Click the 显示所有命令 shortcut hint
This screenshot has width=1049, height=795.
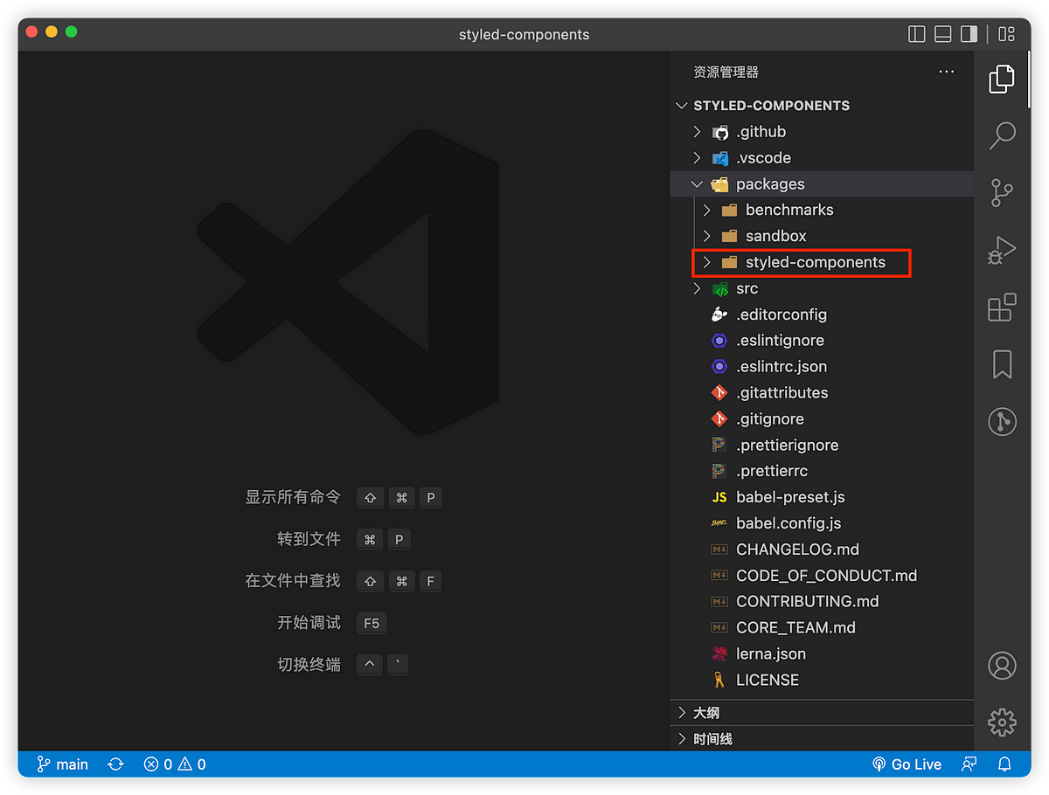click(293, 497)
